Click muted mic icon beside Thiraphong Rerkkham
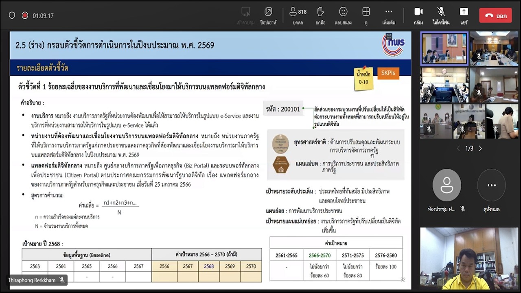Image resolution: width=521 pixels, height=293 pixels. (x=62, y=280)
